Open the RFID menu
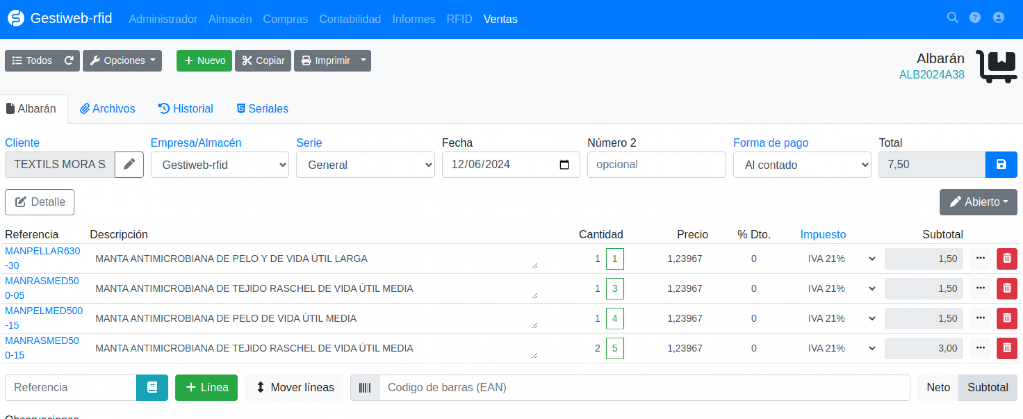 click(x=459, y=19)
